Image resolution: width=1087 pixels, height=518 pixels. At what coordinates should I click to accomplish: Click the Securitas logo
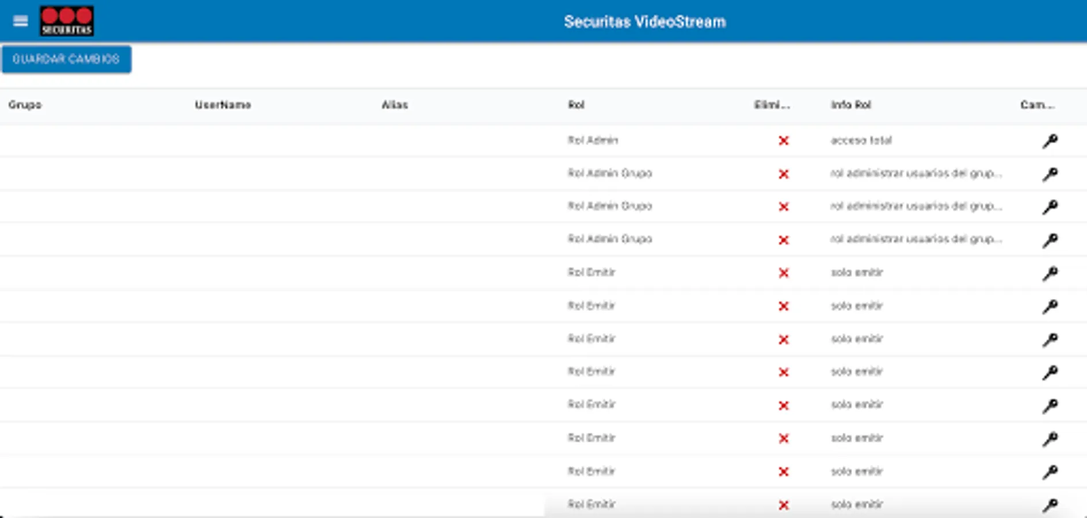click(x=66, y=21)
